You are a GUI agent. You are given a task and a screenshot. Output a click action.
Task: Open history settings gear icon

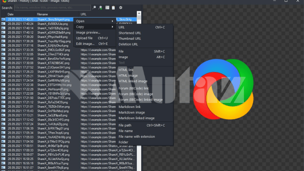click(x=121, y=7)
